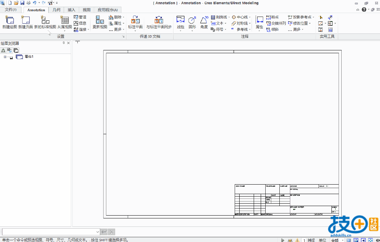Image resolution: width=380 pixels, height=242 pixels.
Task: Click the 设置 group dialog launcher arrow
Action: [123, 36]
